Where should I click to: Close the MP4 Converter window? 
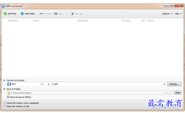click(179, 6)
